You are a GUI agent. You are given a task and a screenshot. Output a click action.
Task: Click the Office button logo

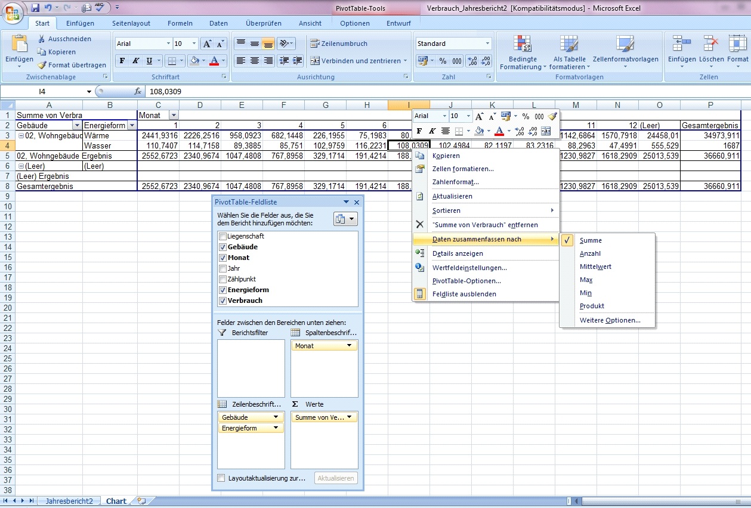(x=12, y=12)
